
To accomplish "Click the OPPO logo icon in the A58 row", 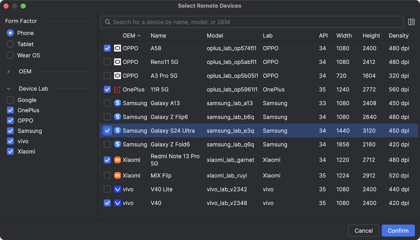I will click(118, 48).
